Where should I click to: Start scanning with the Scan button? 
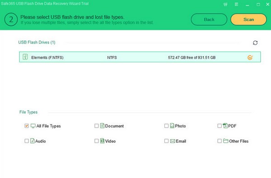point(248,19)
